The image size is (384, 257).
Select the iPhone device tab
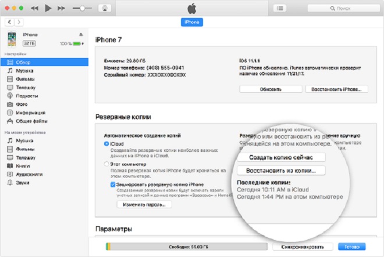[x=192, y=22]
